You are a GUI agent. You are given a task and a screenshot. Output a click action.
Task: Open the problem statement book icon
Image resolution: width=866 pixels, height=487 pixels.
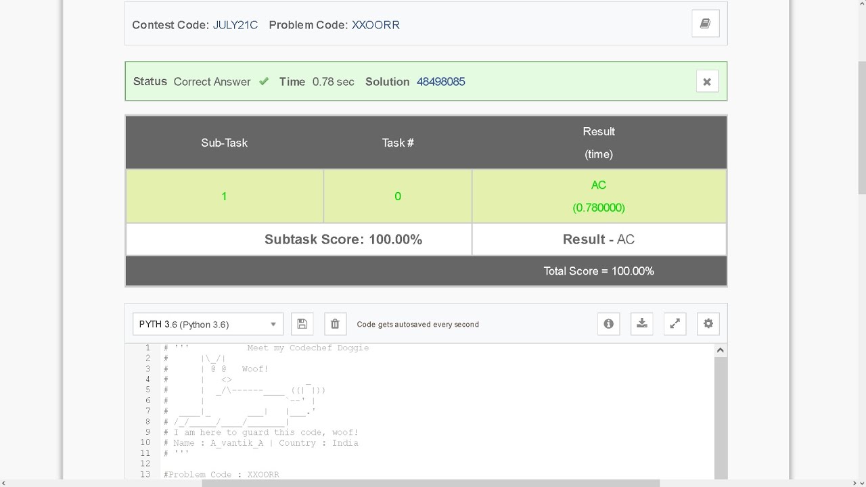[705, 24]
